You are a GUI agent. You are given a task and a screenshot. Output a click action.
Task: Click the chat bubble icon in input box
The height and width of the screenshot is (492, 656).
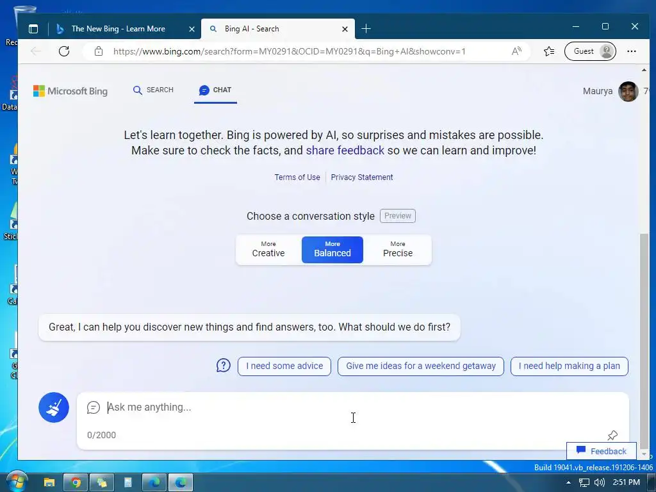94,407
